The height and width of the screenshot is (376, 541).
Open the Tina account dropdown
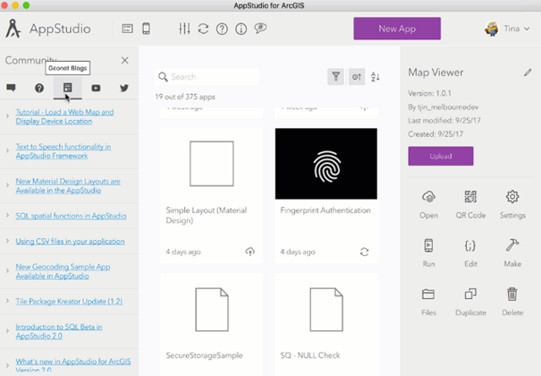tap(507, 29)
